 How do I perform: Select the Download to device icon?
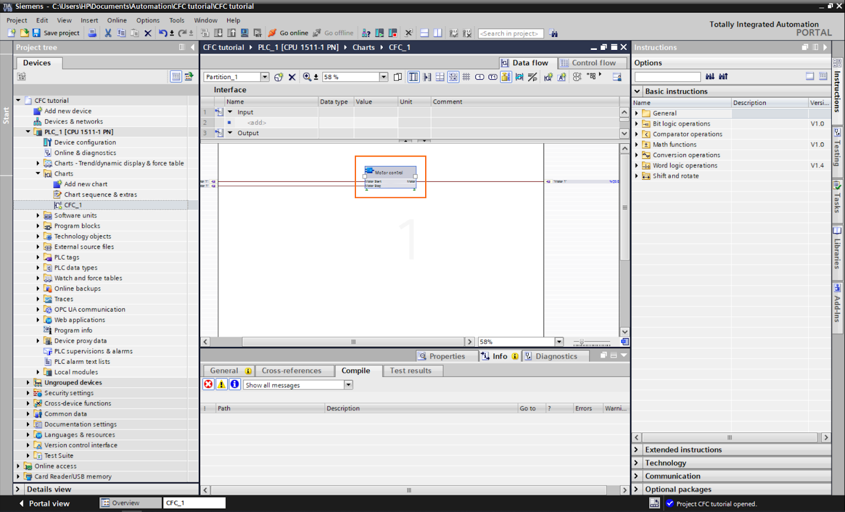(x=218, y=33)
